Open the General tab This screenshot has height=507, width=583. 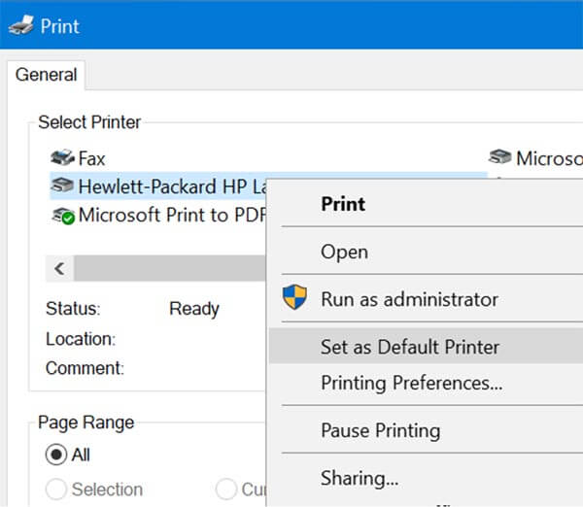46,75
